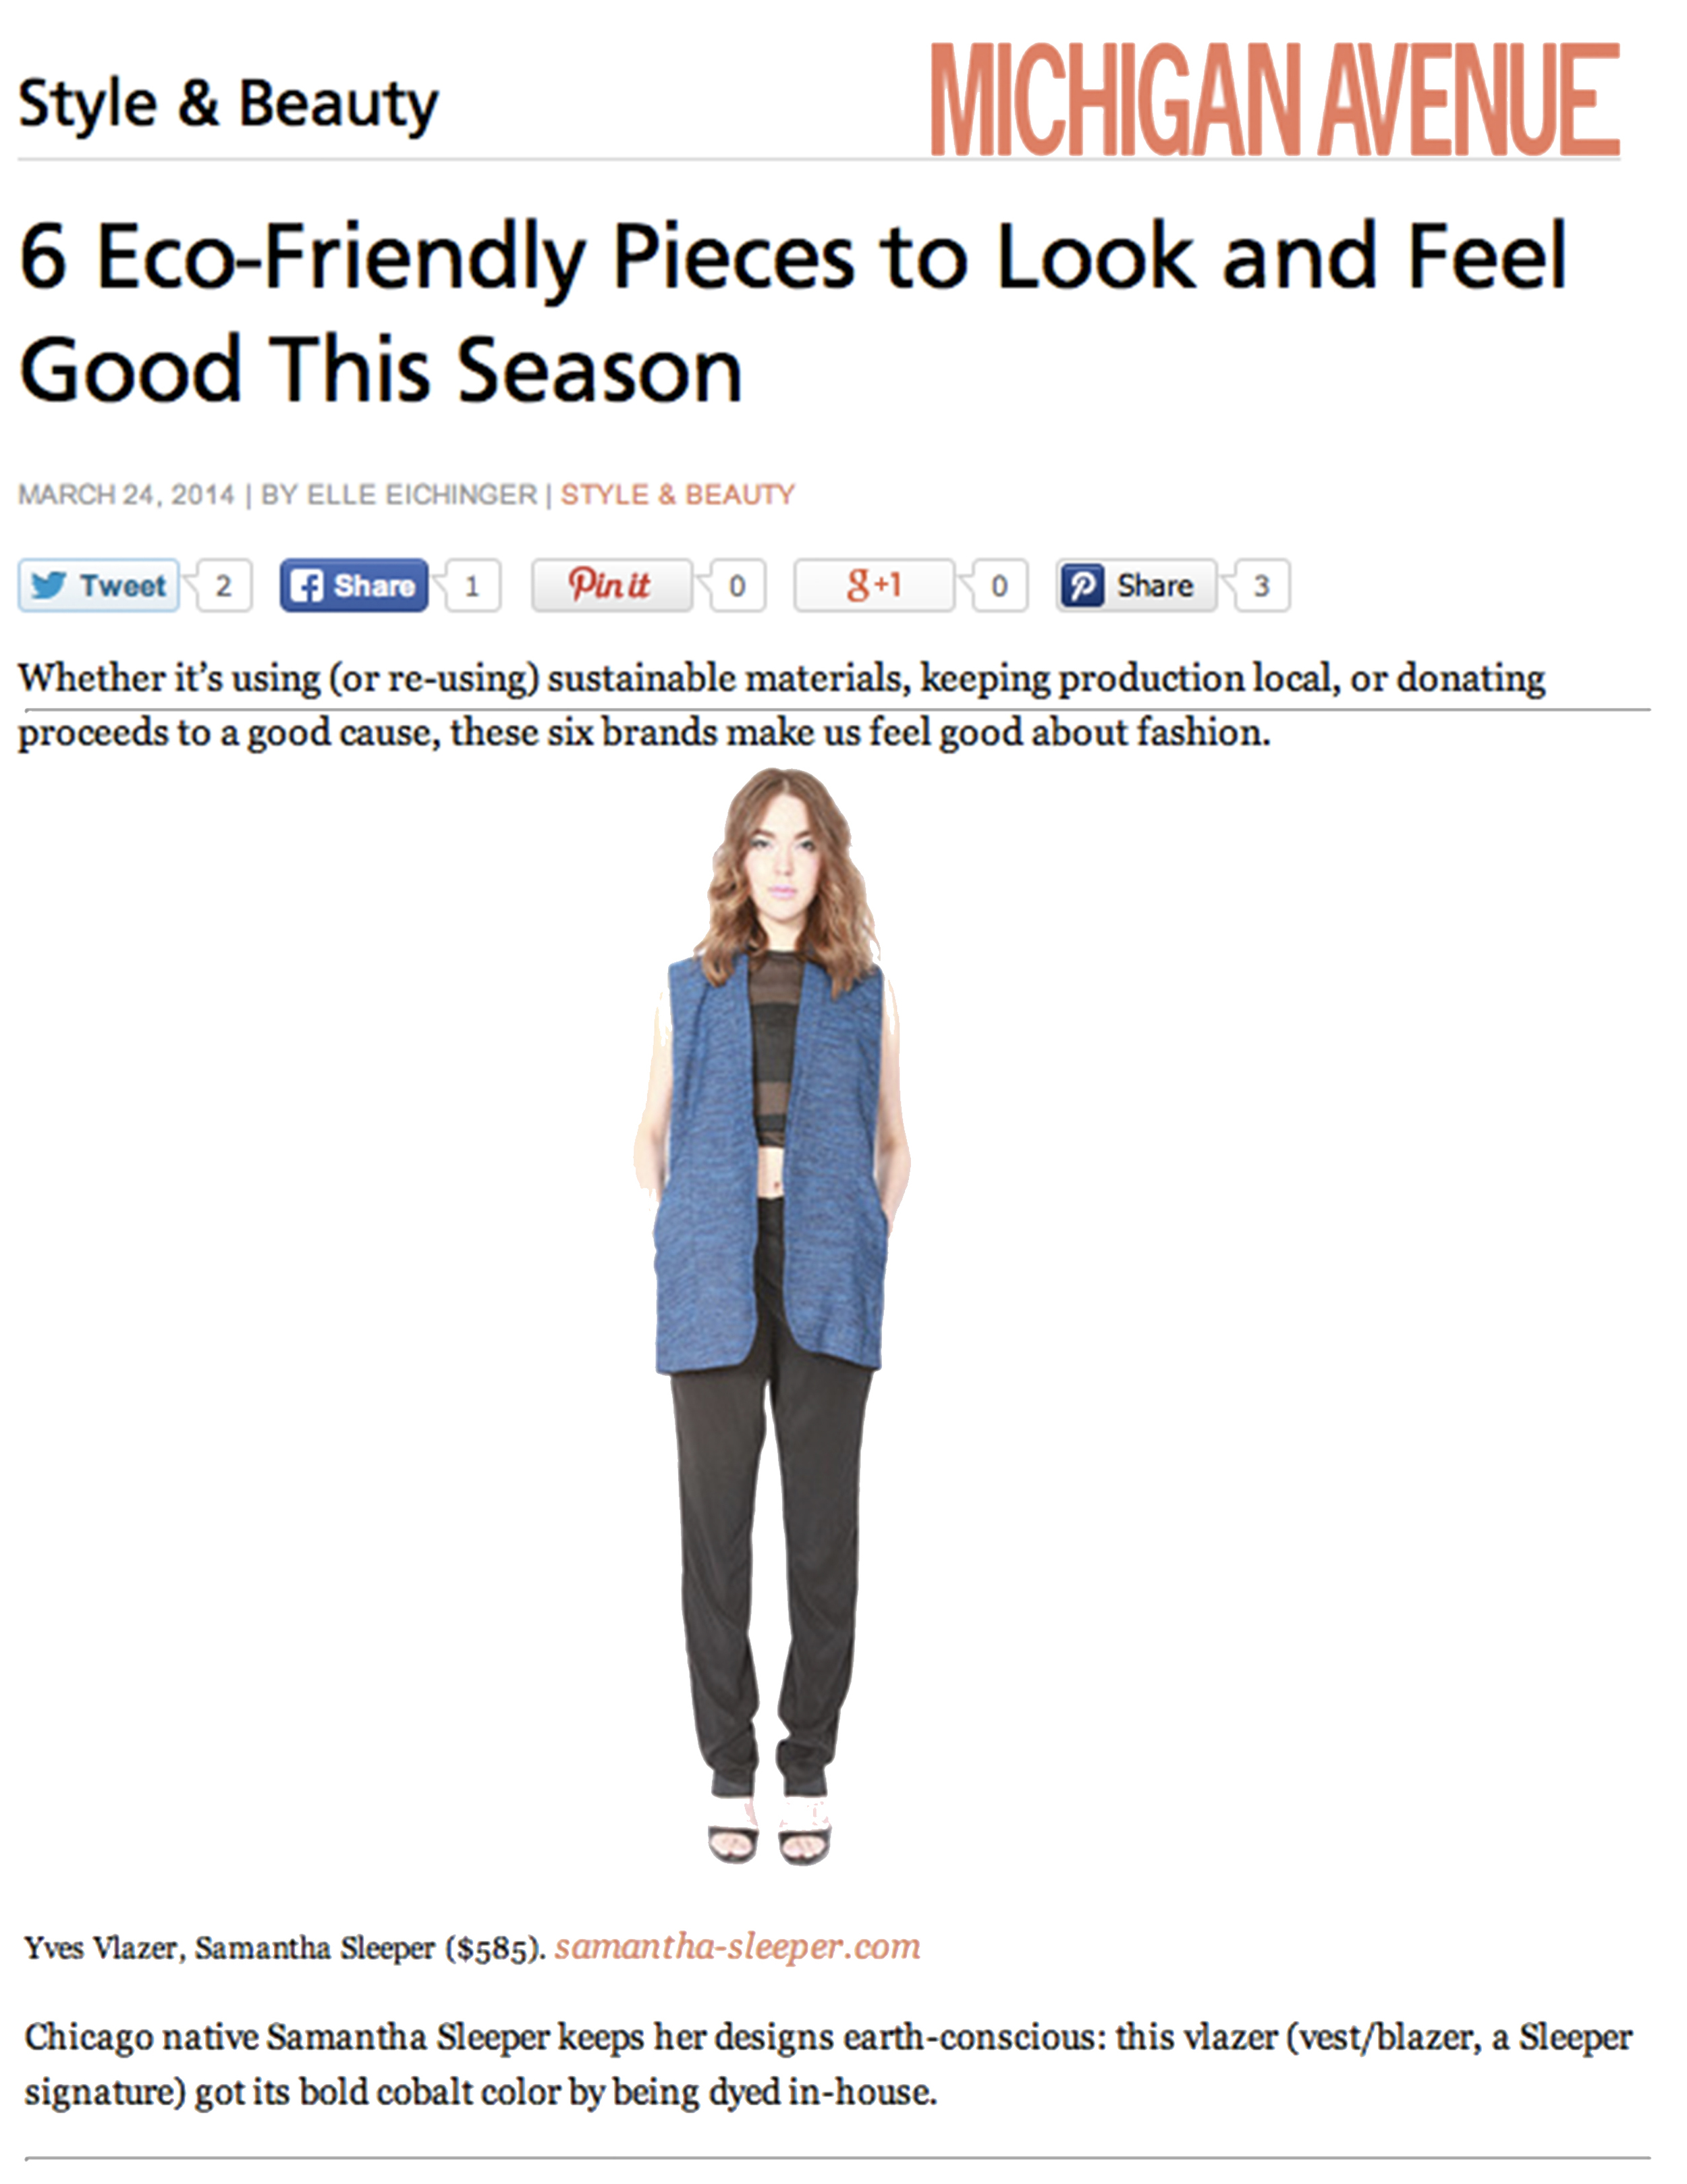Click the Chicago native Samantha Sleeper paragraph
1687x2184 pixels.
click(827, 2064)
